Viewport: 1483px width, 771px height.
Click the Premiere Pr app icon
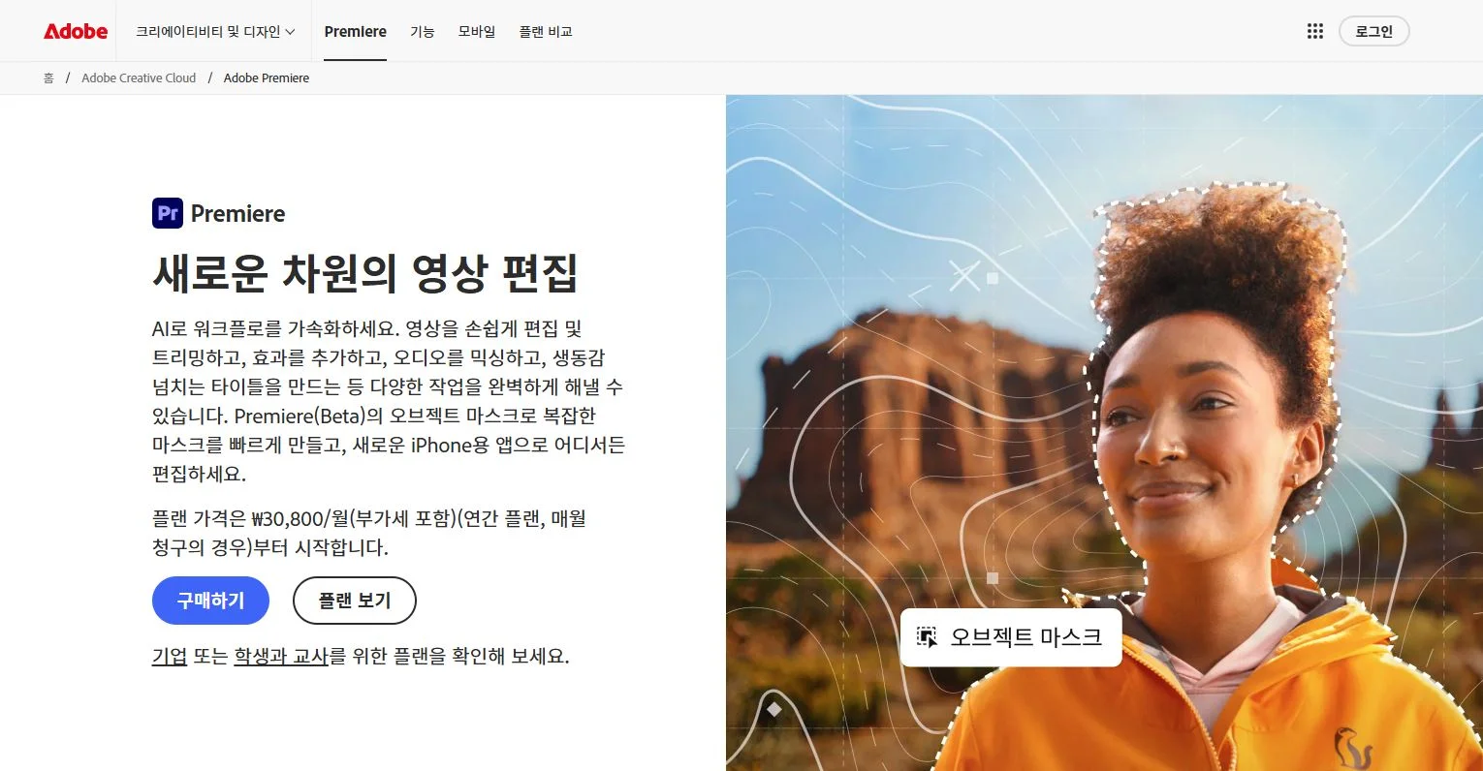(x=168, y=213)
